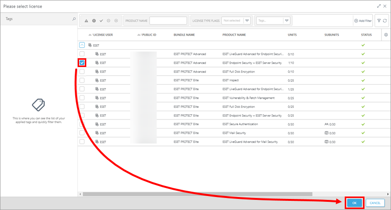Viewport: 391px width, 210px height.
Task: Open the Tags filter dropdown
Action: tap(286, 21)
